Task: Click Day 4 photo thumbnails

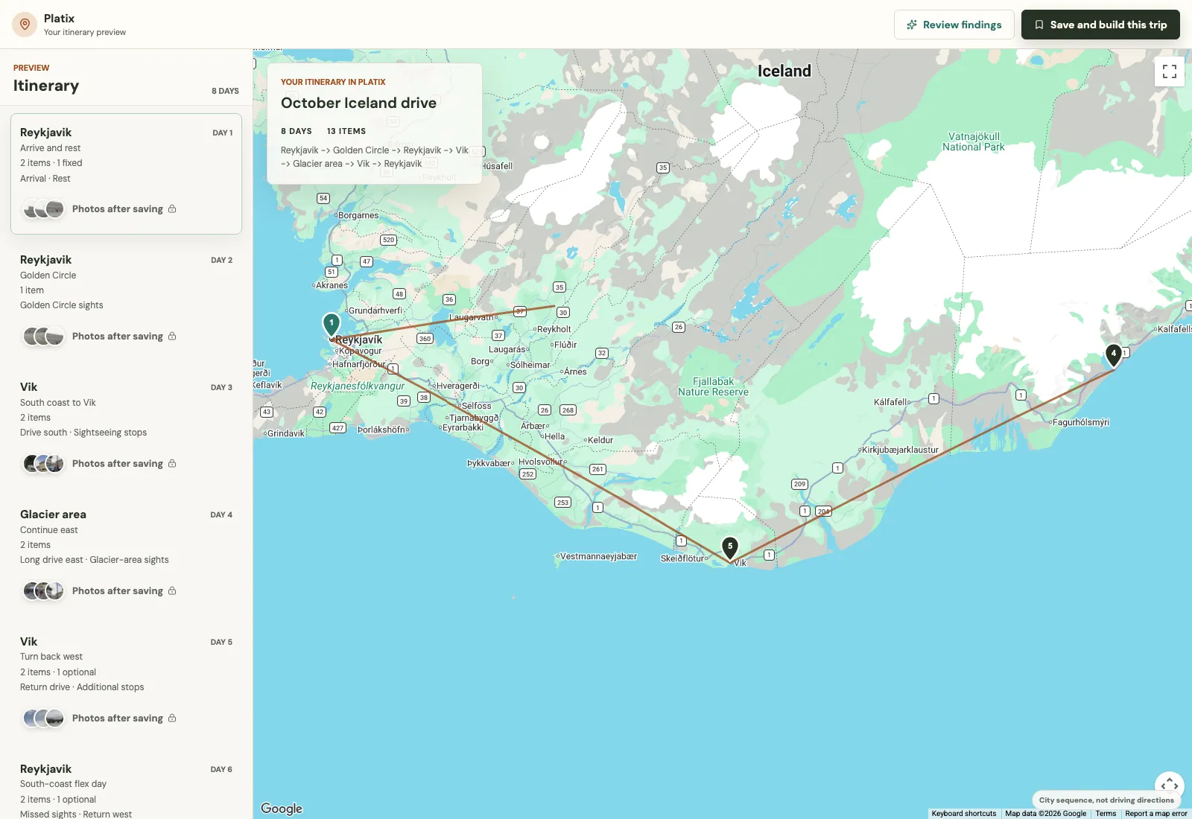Action: point(43,590)
